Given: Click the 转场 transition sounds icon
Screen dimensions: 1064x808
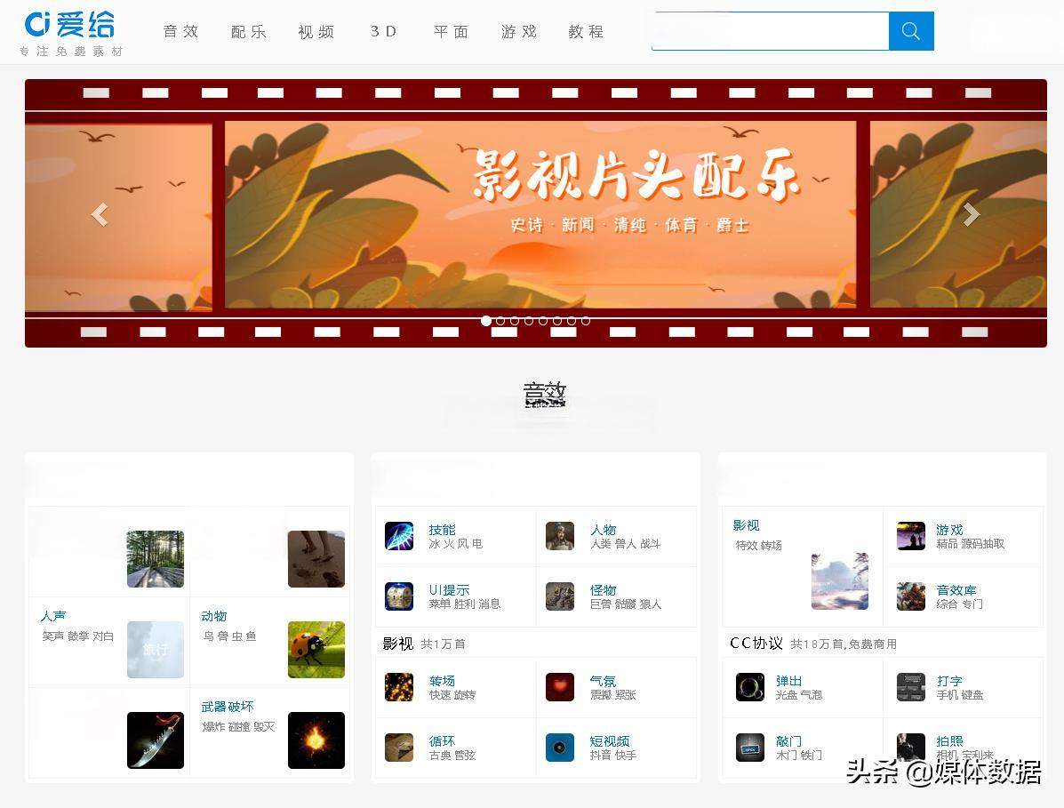Looking at the screenshot, I should click(399, 687).
